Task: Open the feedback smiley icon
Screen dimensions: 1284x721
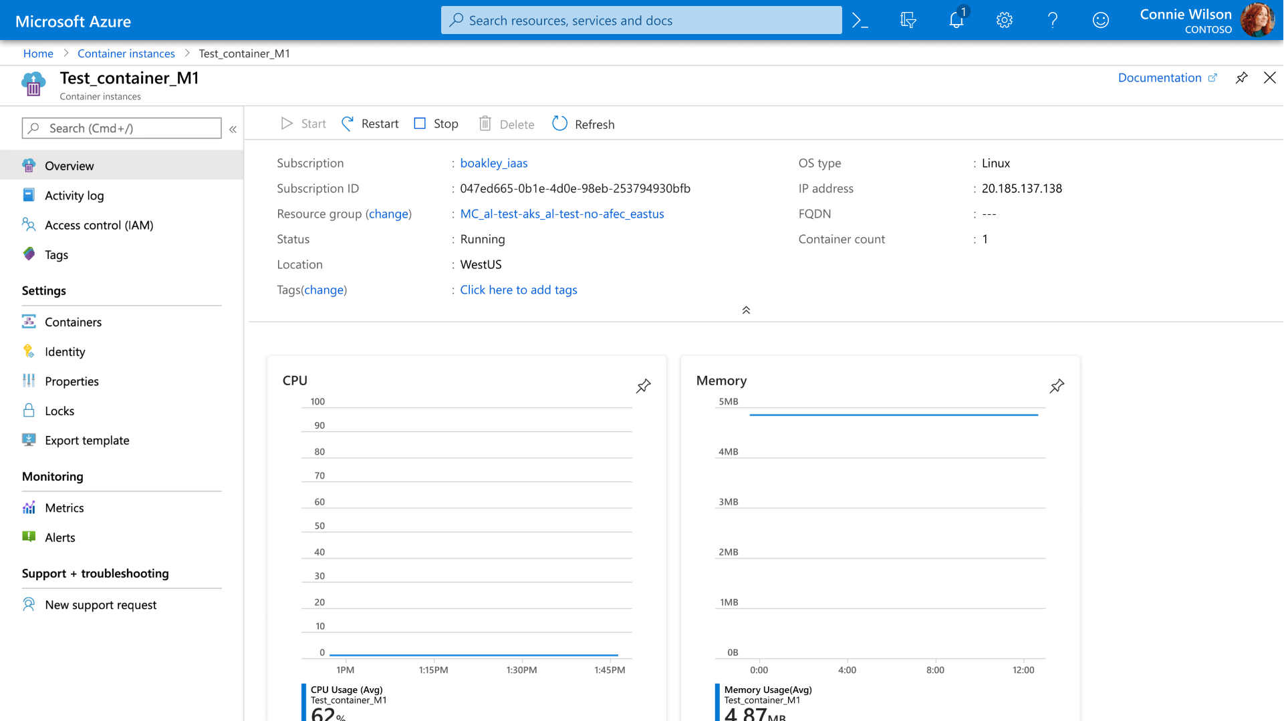Action: click(1100, 21)
